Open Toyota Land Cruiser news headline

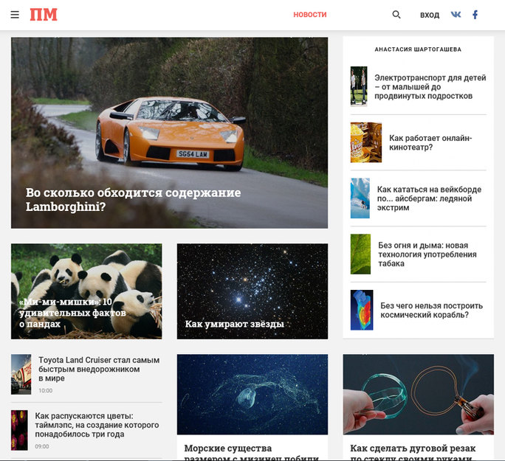click(99, 369)
